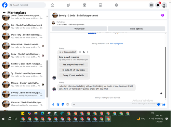This screenshot has height=127, width=171.
Task: Open Clarence's conversation
Action: tap(23, 104)
